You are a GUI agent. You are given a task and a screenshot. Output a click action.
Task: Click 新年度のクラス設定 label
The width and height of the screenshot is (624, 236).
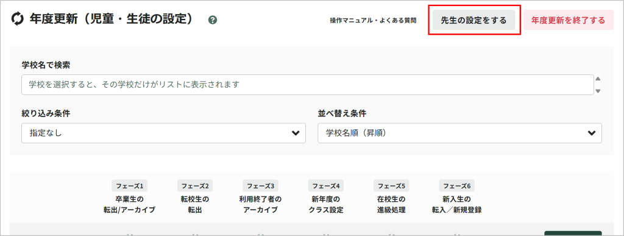pyautogui.click(x=326, y=204)
